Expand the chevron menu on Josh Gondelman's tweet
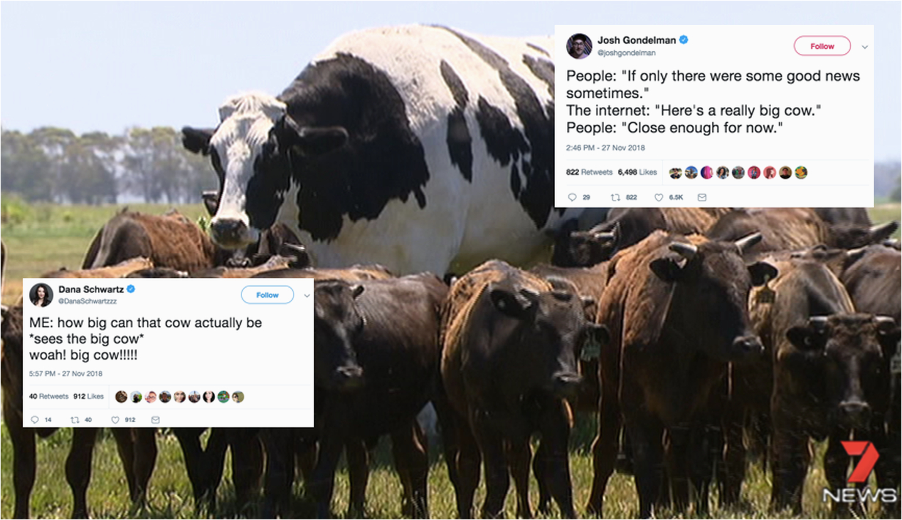 [864, 47]
